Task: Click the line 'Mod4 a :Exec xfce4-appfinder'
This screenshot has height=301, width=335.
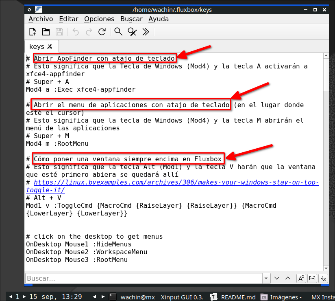Action: point(81,90)
